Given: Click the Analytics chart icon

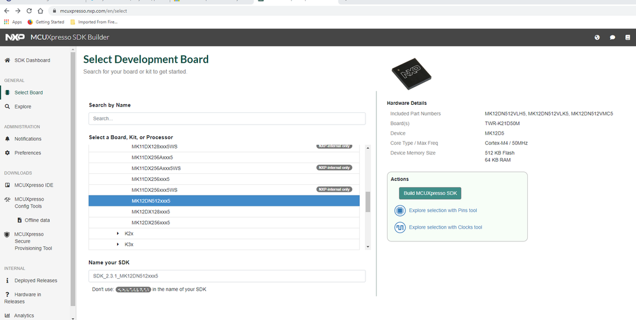Looking at the screenshot, I should click(x=7, y=316).
